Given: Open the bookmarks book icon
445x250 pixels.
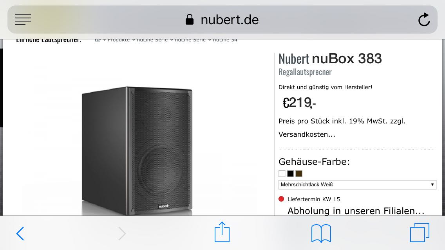Looking at the screenshot, I should (x=321, y=233).
